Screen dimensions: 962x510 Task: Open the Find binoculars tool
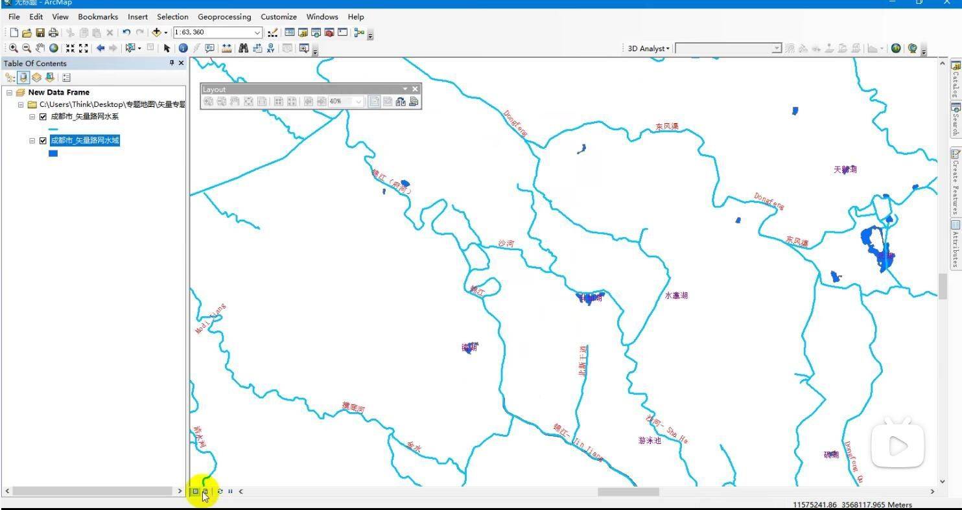[x=243, y=48]
